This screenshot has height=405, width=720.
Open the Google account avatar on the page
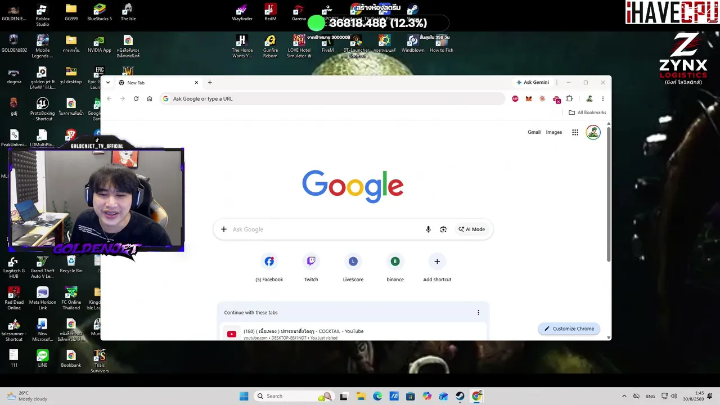tap(593, 133)
